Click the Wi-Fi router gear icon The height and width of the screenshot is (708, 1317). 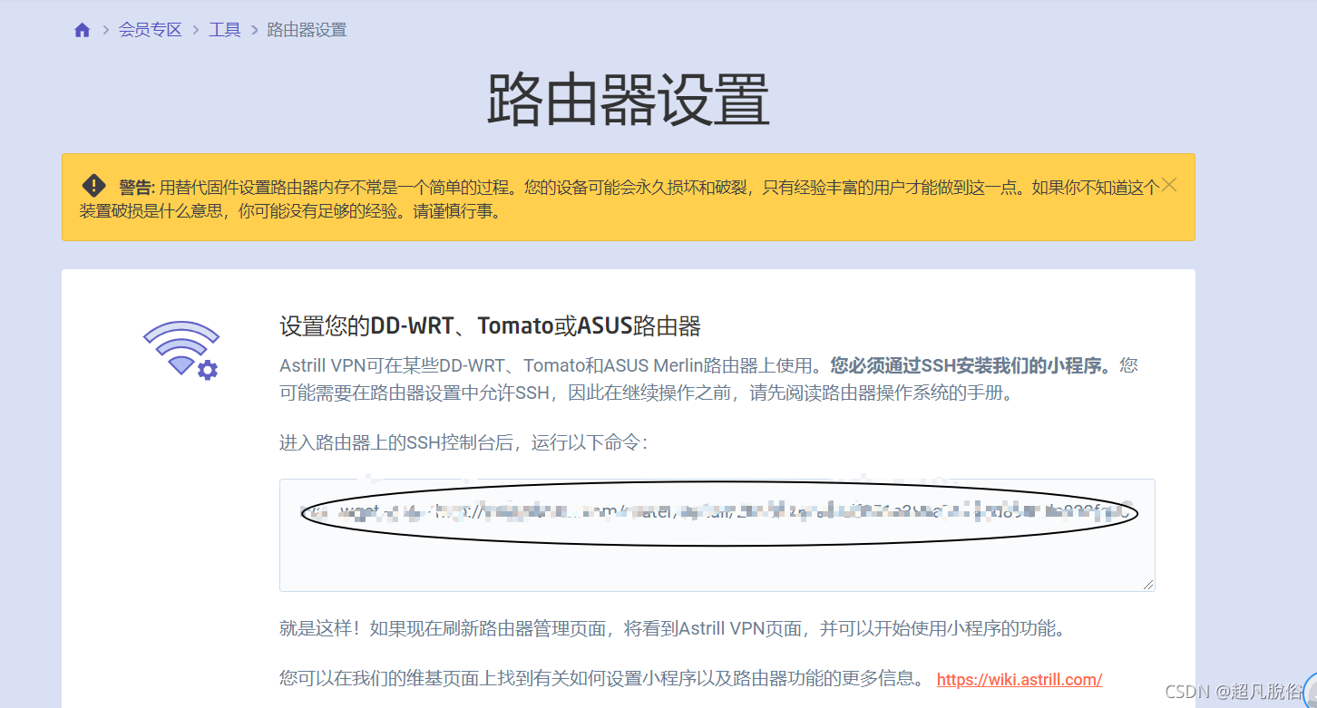(181, 350)
